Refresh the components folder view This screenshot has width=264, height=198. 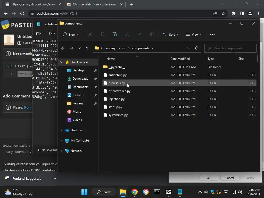196,48
